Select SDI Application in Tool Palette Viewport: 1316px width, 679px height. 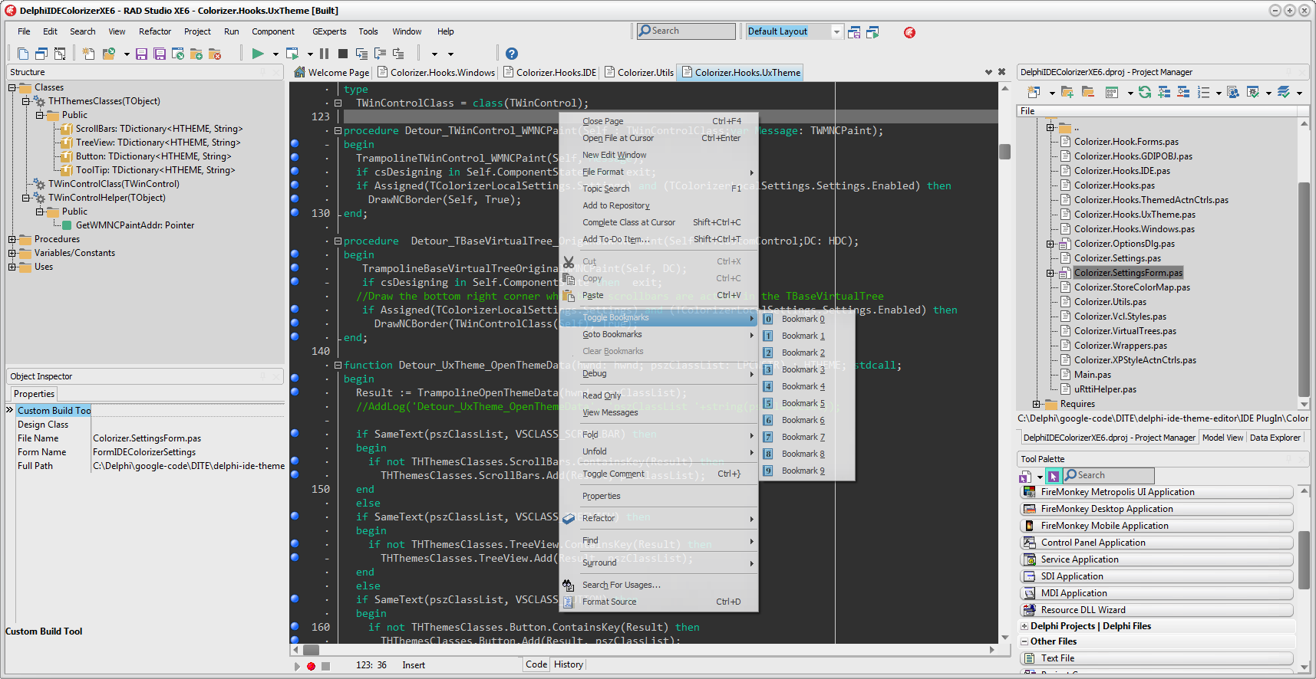[x=1071, y=576]
